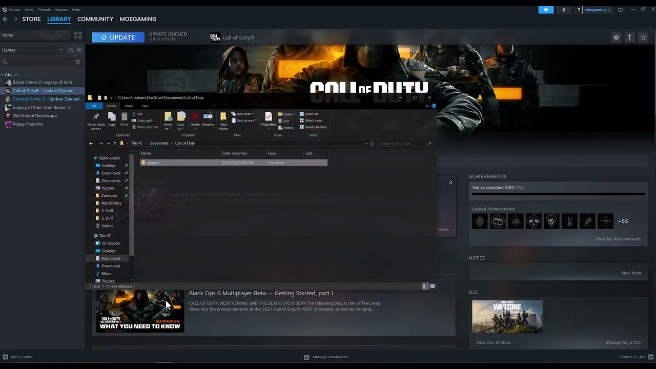Open the moegaming account dropdown

coord(597,10)
